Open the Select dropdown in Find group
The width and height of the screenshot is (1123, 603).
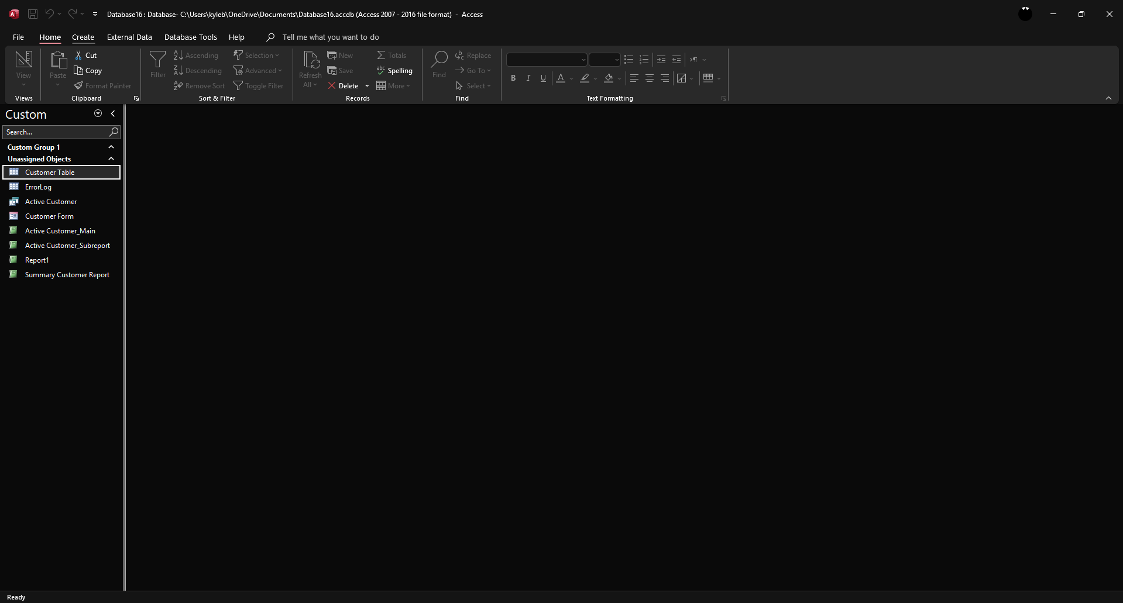point(473,85)
